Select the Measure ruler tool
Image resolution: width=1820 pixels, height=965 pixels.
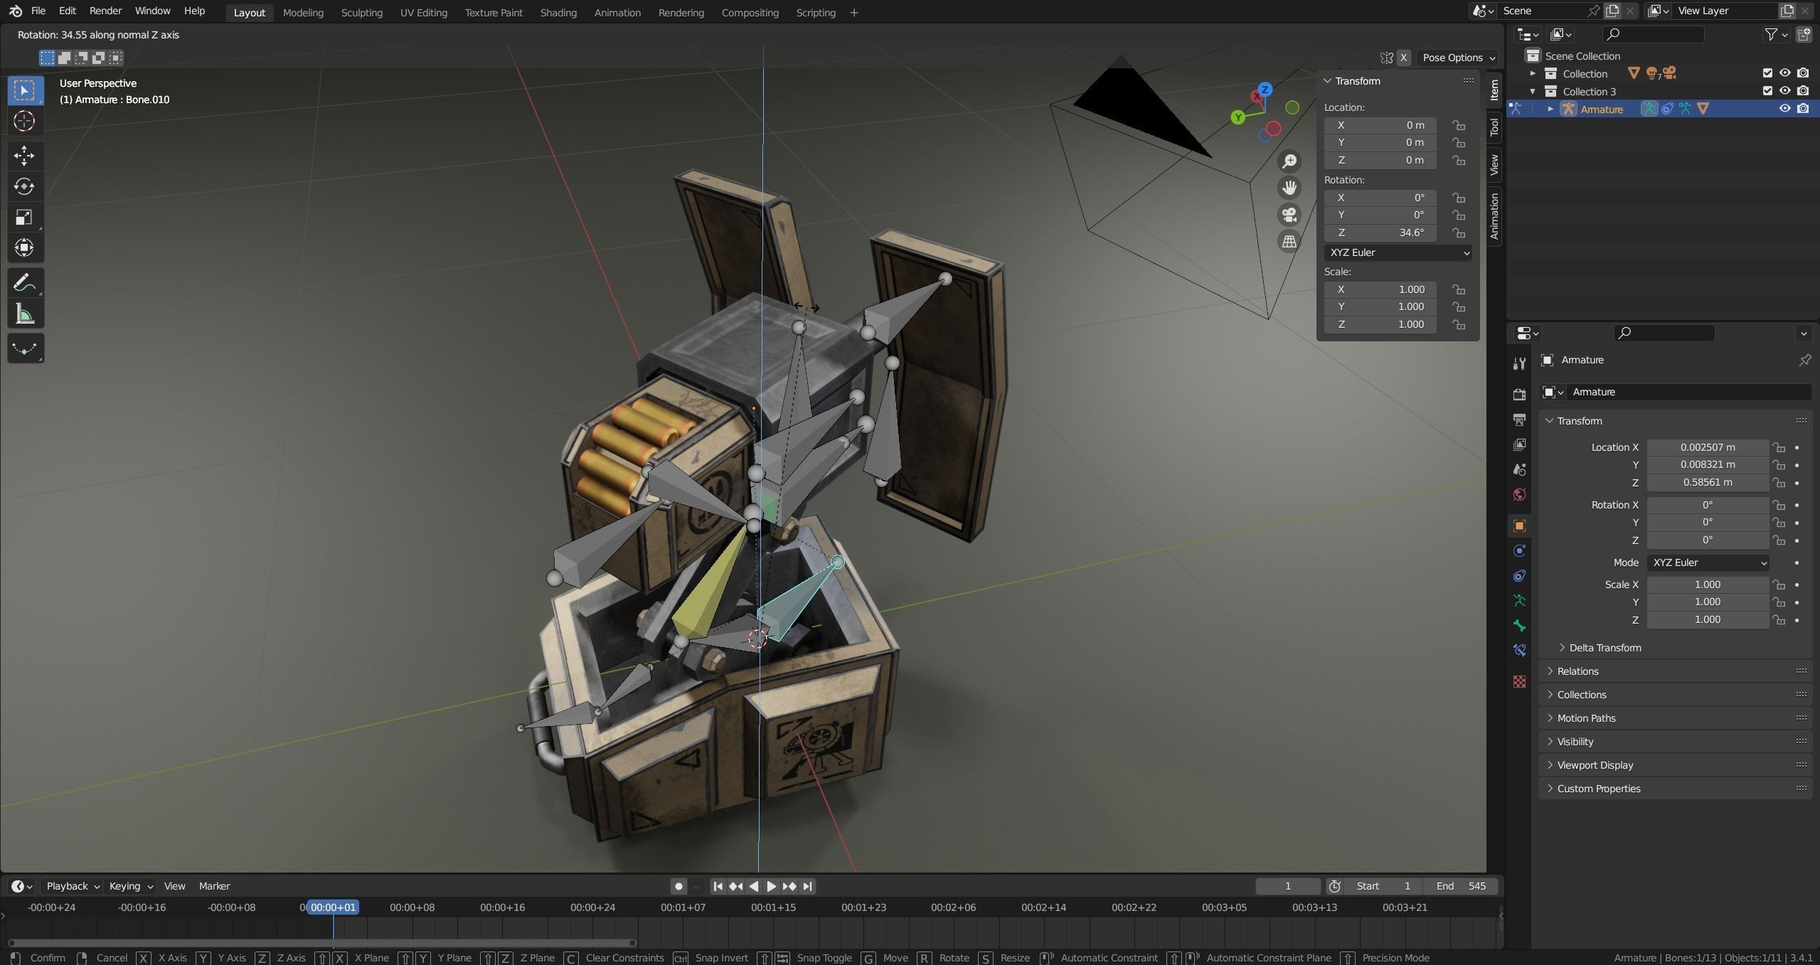tap(25, 314)
